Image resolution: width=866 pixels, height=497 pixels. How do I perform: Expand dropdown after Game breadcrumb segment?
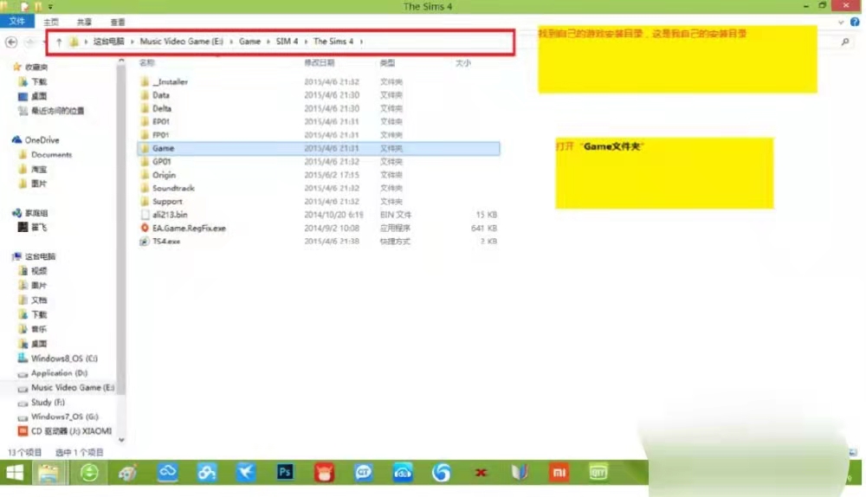(x=268, y=42)
